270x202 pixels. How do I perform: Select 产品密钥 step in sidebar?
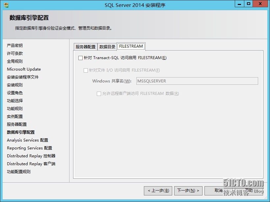[x=15, y=46]
